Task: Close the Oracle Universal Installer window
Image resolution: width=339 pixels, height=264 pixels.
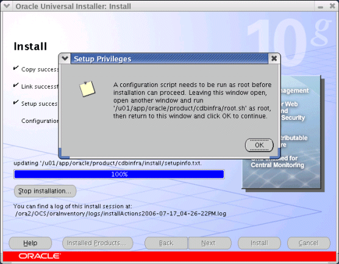Action: 332,6
